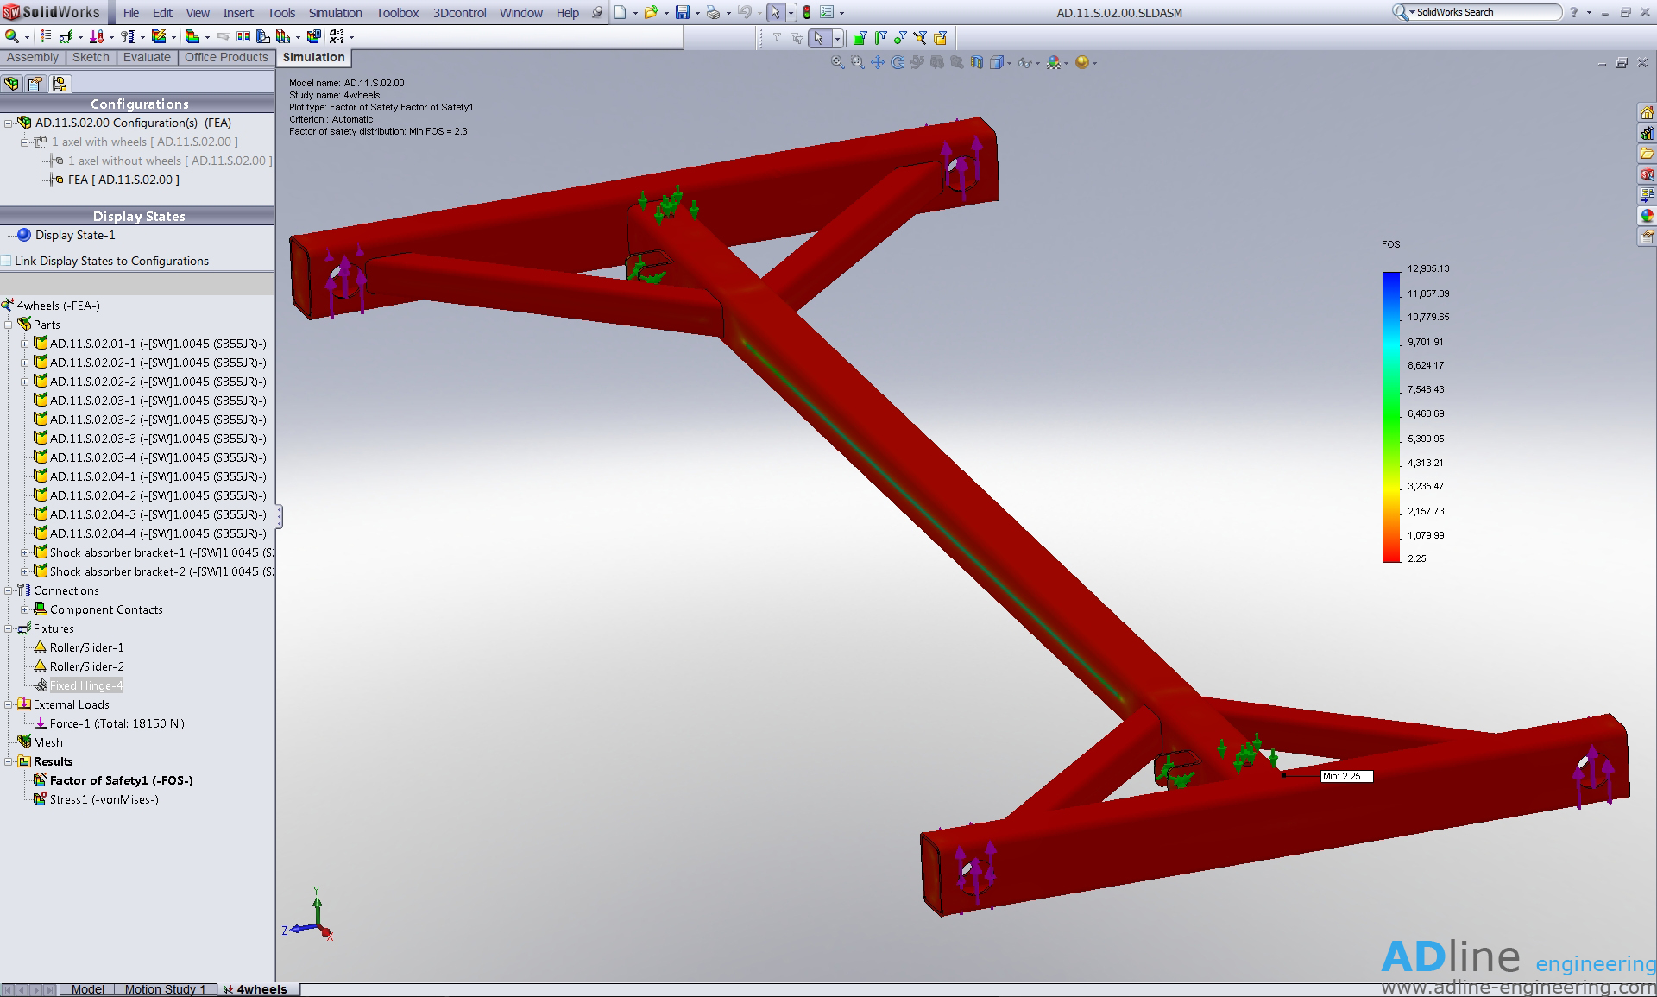Click the Study Advisor magnifier icon
The width and height of the screenshot is (1657, 997).
(x=12, y=36)
